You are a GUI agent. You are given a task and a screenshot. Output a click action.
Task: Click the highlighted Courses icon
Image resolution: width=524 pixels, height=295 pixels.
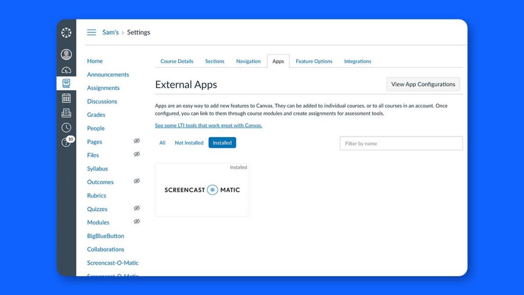point(66,83)
